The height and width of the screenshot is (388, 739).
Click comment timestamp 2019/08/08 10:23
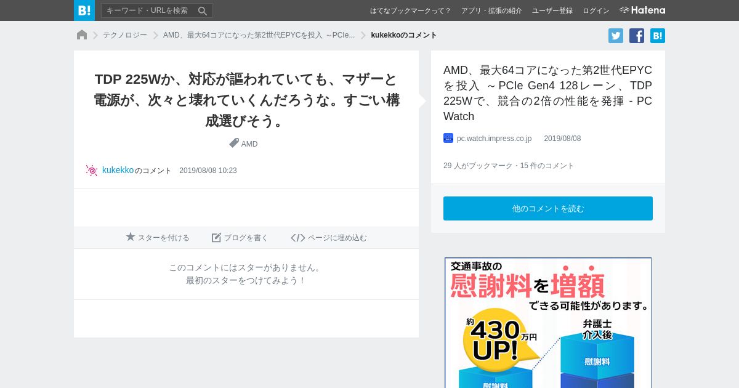[x=208, y=171]
